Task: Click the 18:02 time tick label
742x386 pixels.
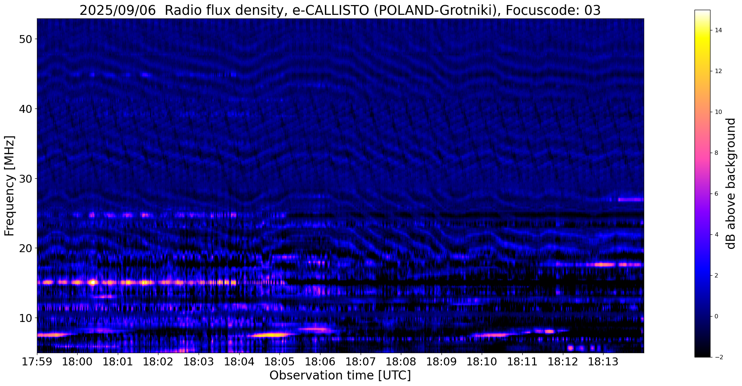Action: [x=158, y=362]
